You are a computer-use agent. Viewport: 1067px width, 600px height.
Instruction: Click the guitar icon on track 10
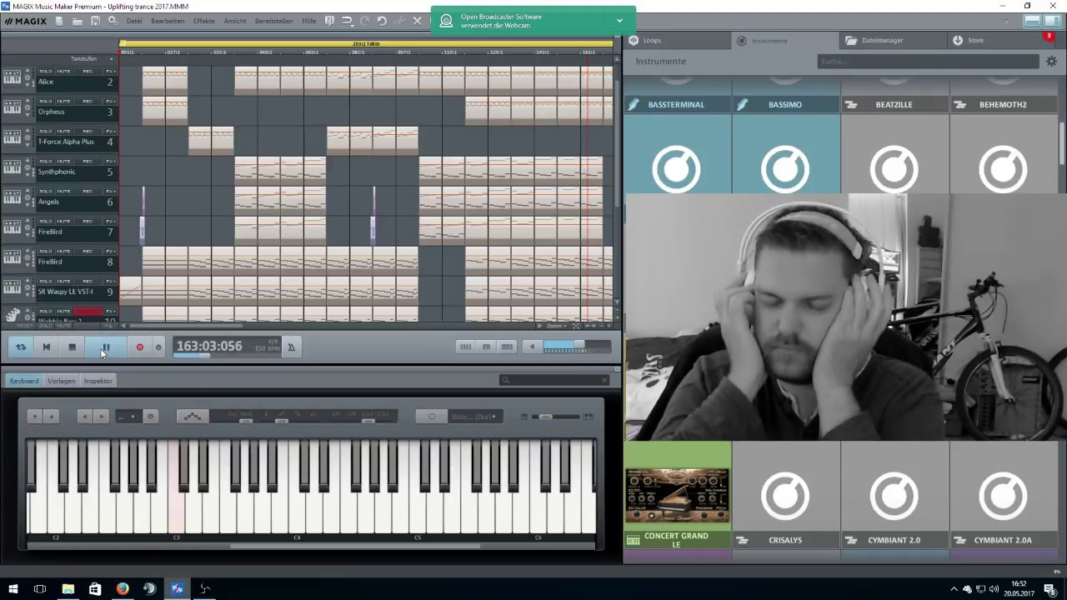12,316
